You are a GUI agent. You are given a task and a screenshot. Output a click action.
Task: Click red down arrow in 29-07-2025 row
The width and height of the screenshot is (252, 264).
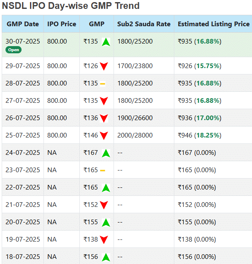(104, 66)
